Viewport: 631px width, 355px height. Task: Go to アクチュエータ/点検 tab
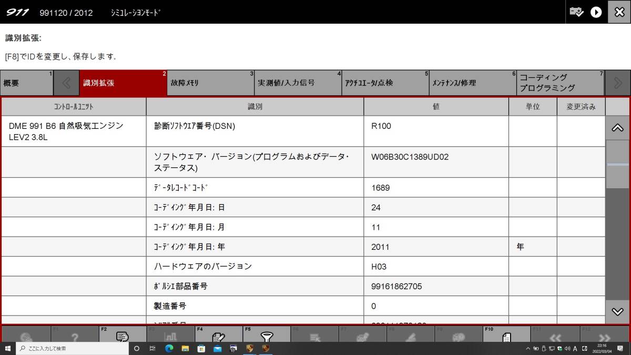(385, 83)
